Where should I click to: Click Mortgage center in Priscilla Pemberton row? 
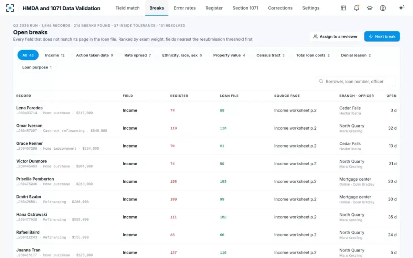355,179
